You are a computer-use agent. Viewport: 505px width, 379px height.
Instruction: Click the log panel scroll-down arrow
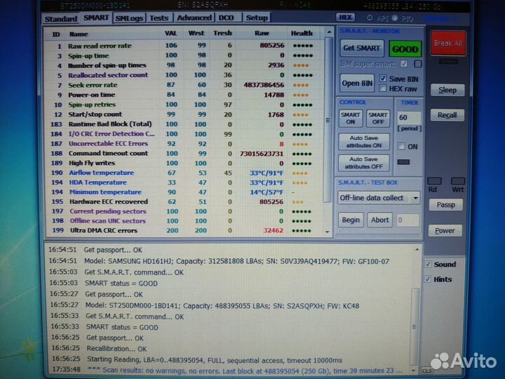413,371
